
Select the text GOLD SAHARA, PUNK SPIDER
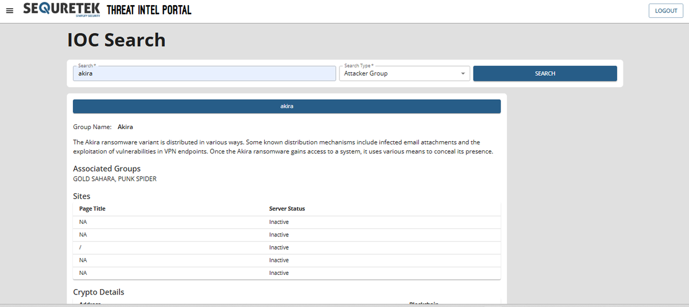pyautogui.click(x=115, y=179)
